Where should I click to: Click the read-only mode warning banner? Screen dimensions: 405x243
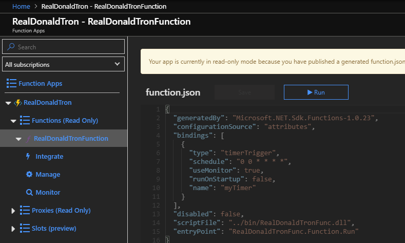pyautogui.click(x=273, y=62)
